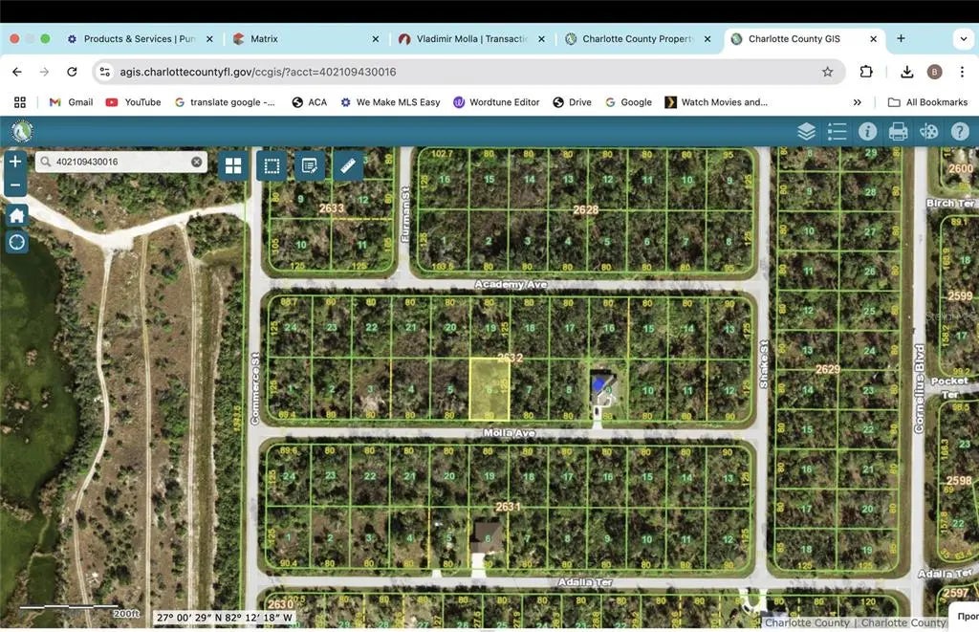Image resolution: width=979 pixels, height=632 pixels.
Task: Open the map information panel
Action: (x=867, y=132)
